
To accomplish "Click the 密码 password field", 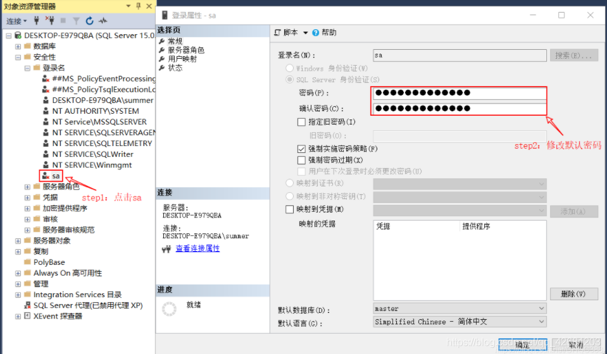I will [x=460, y=93].
